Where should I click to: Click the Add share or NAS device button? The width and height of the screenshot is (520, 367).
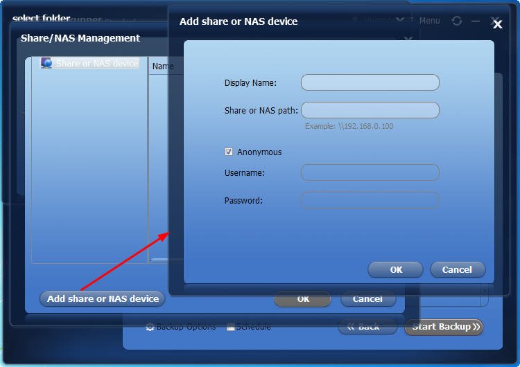[x=102, y=298]
